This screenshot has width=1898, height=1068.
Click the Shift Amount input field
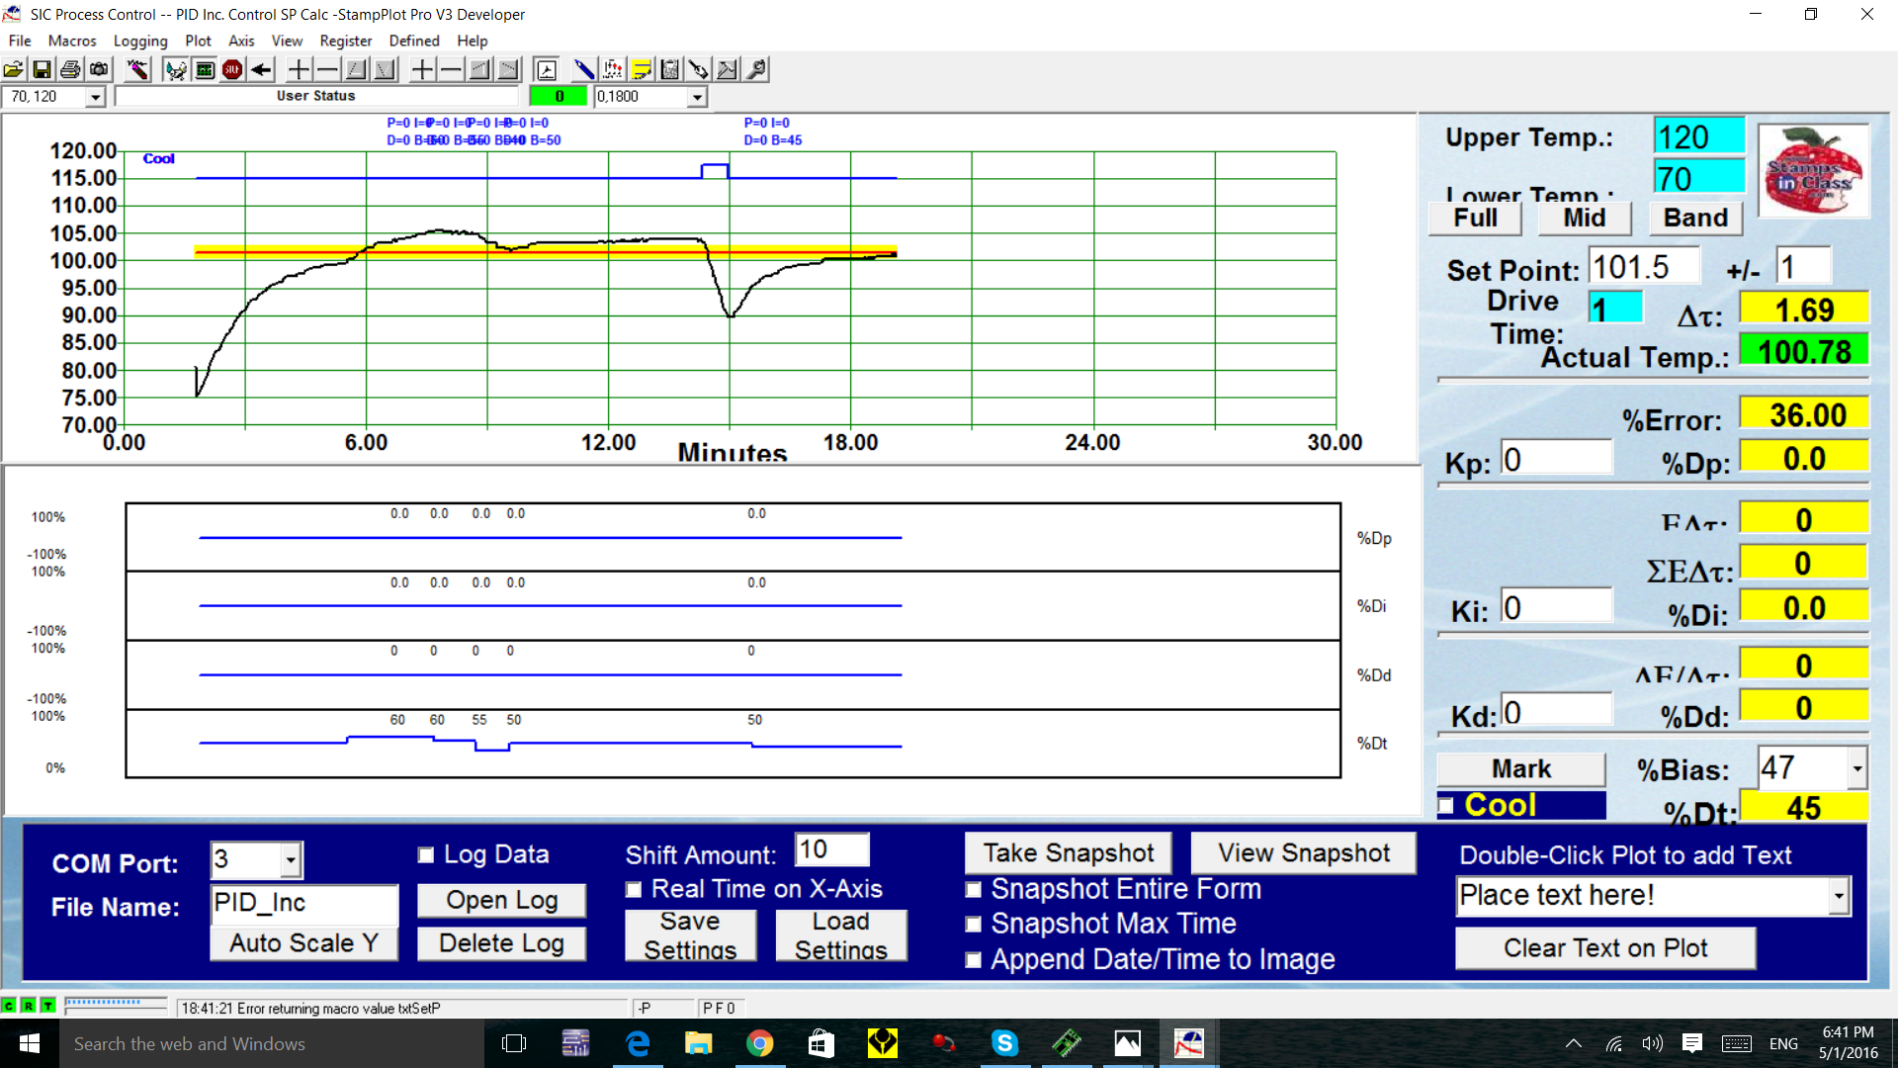[832, 850]
